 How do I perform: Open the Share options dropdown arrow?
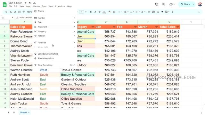(x=193, y=4)
